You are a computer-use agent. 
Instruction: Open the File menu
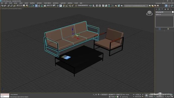(x=2, y=3)
